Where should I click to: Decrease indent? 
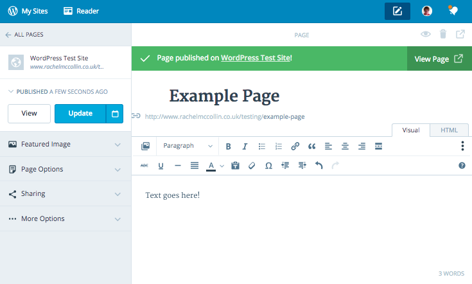coord(285,165)
